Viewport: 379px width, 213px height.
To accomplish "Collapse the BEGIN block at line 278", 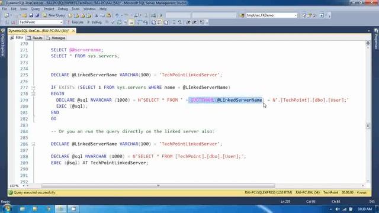I will pos(33,93).
